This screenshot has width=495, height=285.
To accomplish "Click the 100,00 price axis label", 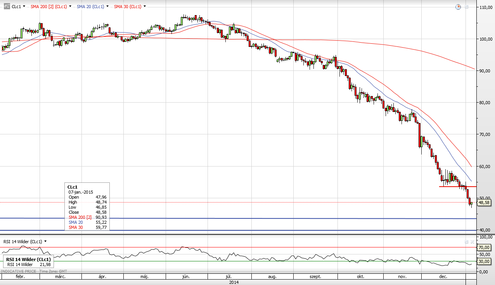I will point(485,39).
